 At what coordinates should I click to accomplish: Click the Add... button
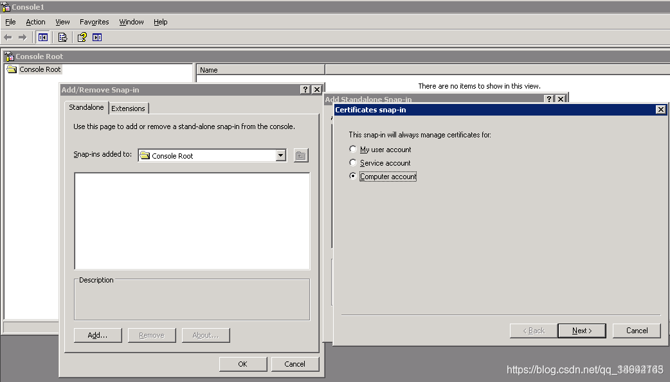coord(98,335)
